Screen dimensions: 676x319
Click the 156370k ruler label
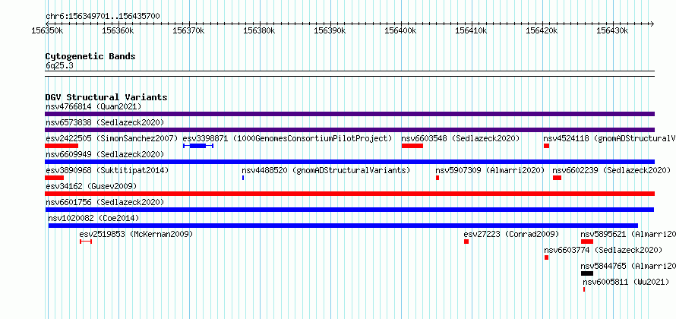[x=189, y=31]
